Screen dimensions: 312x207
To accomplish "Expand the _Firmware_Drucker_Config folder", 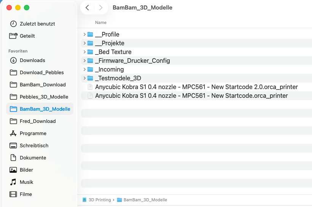I will click(84, 61).
